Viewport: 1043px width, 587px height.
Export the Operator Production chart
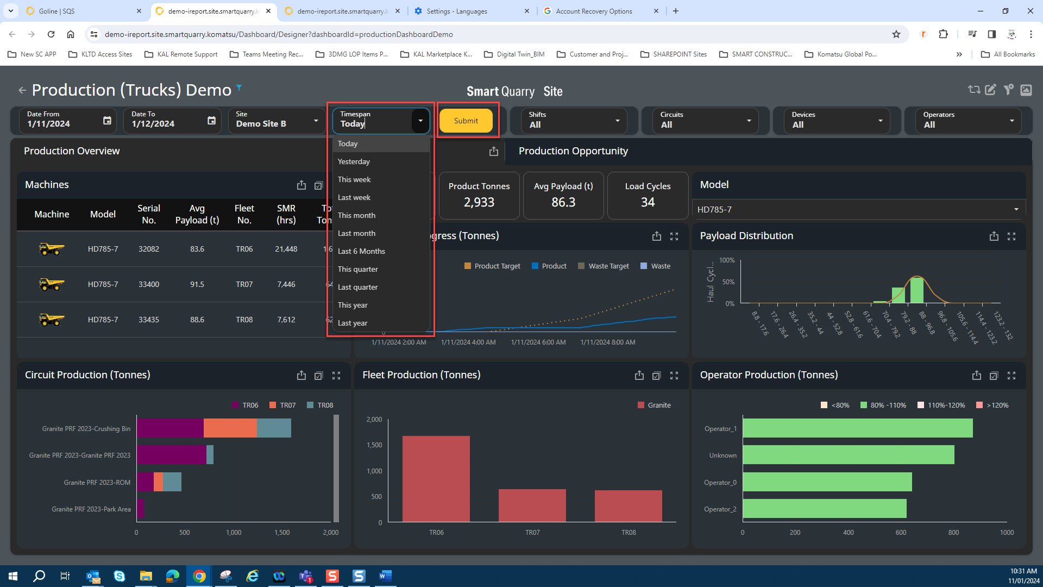[x=977, y=375]
